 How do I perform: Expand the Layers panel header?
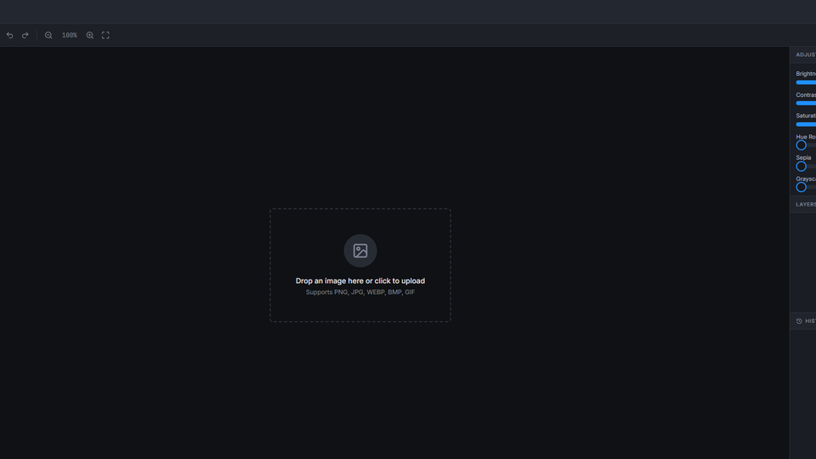805,204
